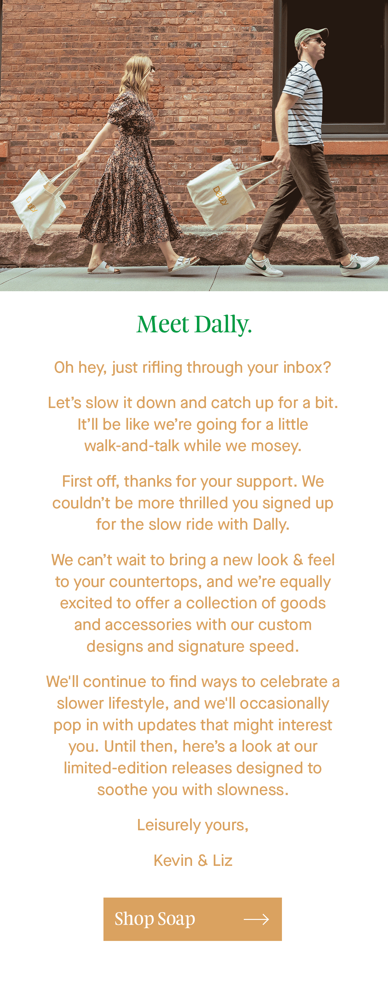
Task: Click the 'Kevin & Liz' signature
Action: click(193, 860)
